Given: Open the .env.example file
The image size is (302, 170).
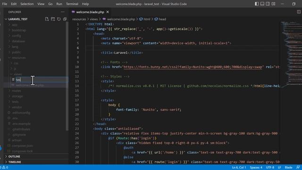Looking at the screenshot, I should [x=21, y=124].
